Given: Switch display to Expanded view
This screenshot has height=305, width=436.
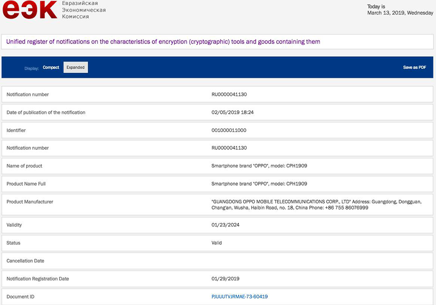Looking at the screenshot, I should (x=75, y=67).
